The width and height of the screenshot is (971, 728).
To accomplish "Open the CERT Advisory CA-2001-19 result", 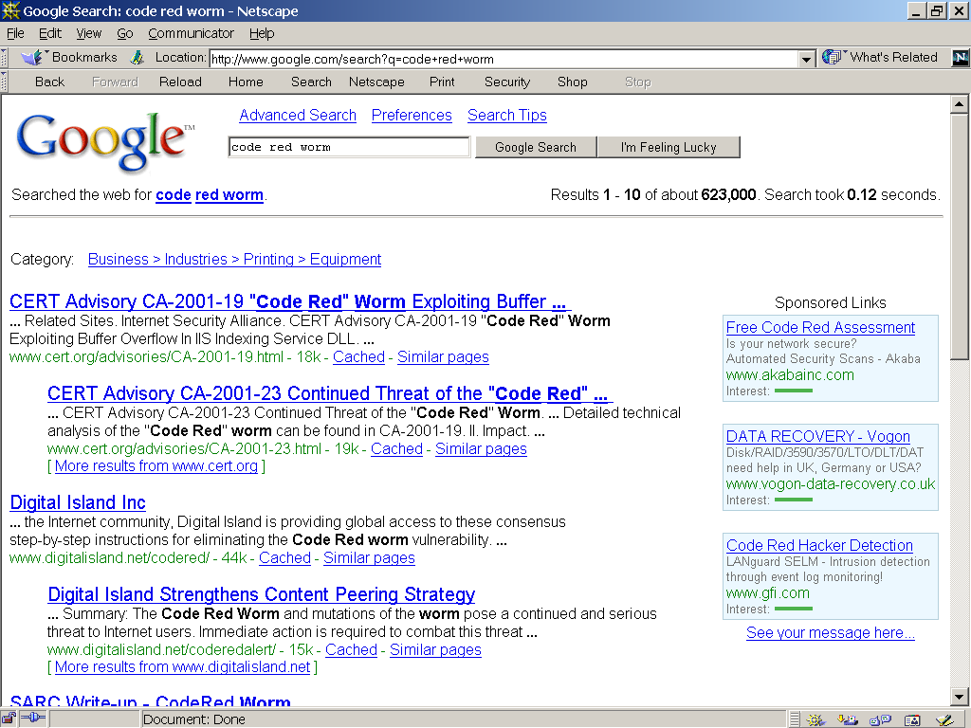I will 288,301.
